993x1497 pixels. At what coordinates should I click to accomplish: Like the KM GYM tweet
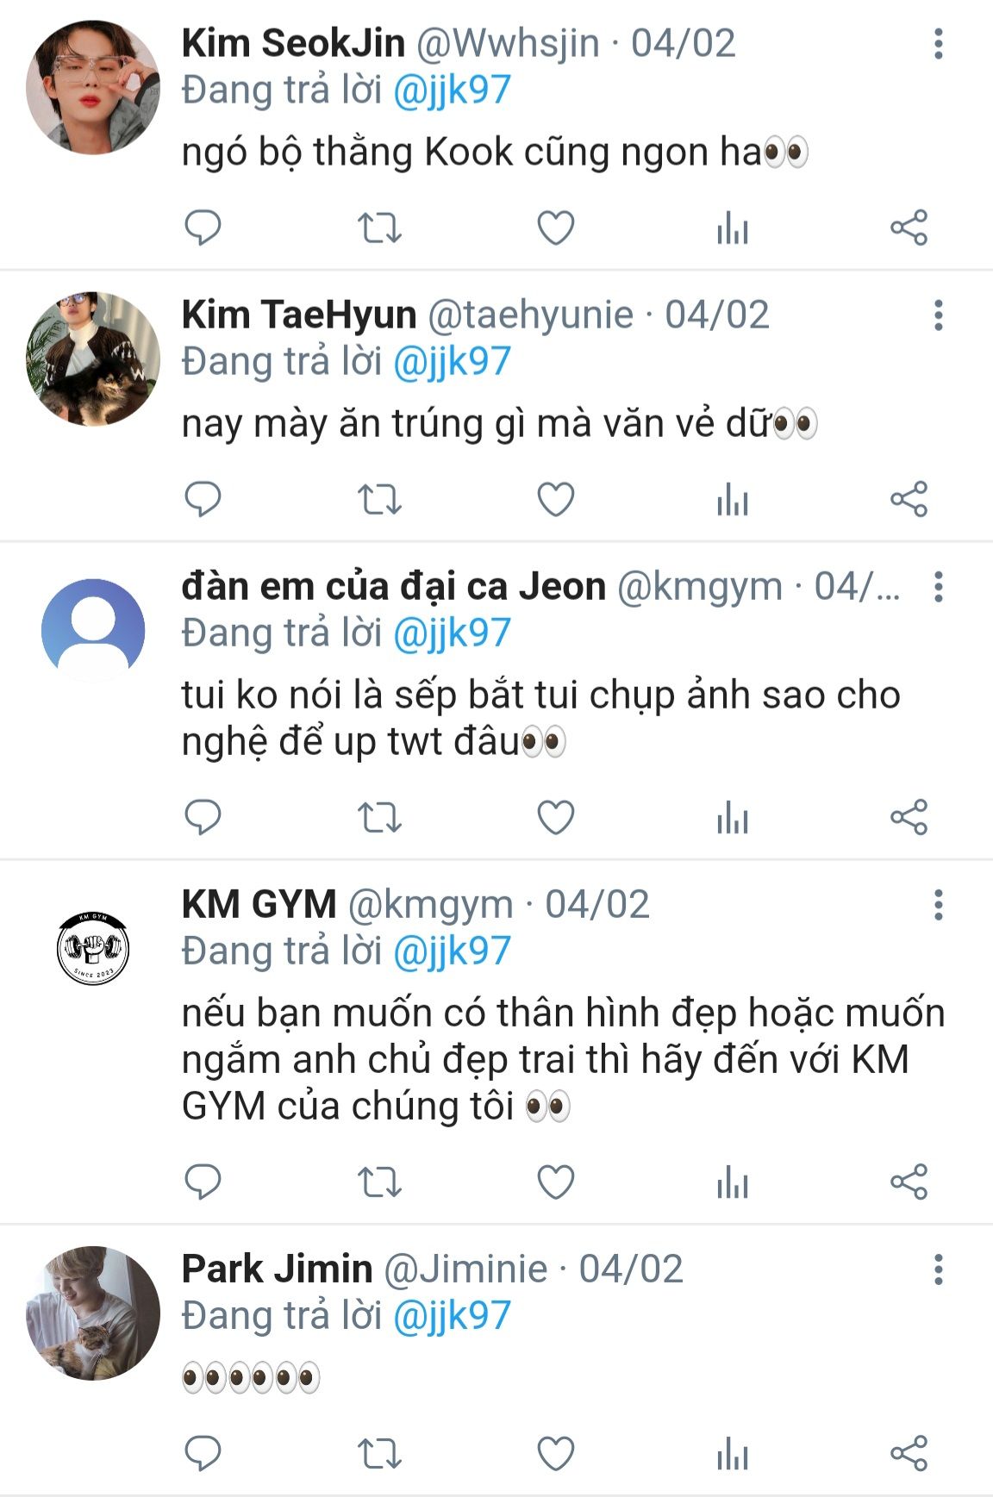(556, 1182)
